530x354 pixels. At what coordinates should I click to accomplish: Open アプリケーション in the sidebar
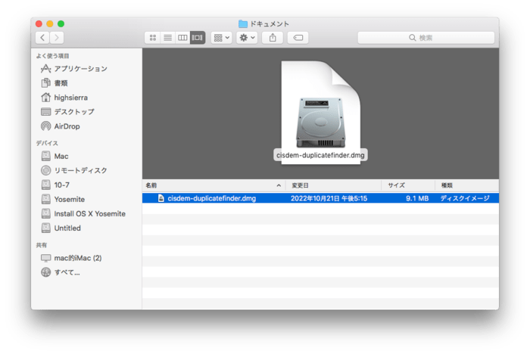click(x=80, y=69)
